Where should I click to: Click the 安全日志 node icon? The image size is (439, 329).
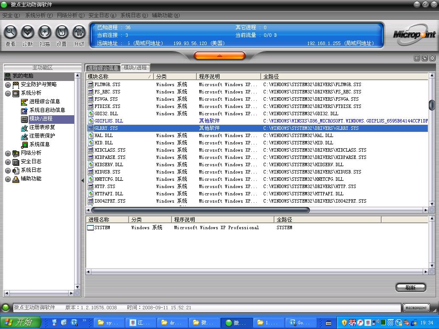[16, 162]
